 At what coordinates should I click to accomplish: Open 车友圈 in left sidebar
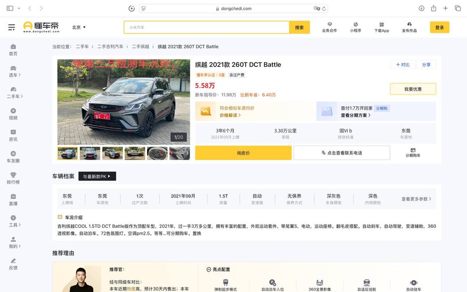pyautogui.click(x=13, y=157)
